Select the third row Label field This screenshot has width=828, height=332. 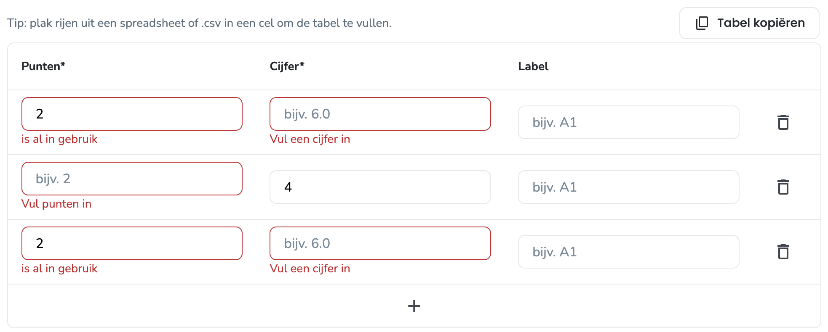628,252
